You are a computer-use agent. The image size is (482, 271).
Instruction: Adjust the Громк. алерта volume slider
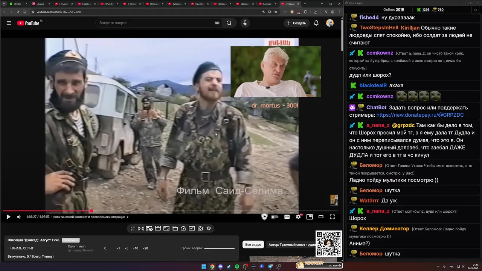click(219, 248)
